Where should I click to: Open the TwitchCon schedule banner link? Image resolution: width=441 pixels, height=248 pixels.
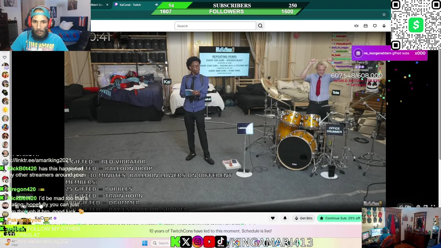coord(210,231)
